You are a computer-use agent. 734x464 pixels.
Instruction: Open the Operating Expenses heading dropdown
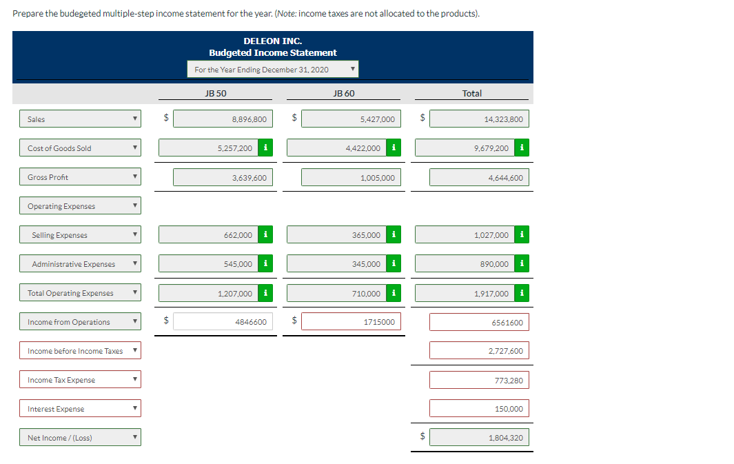(x=80, y=205)
